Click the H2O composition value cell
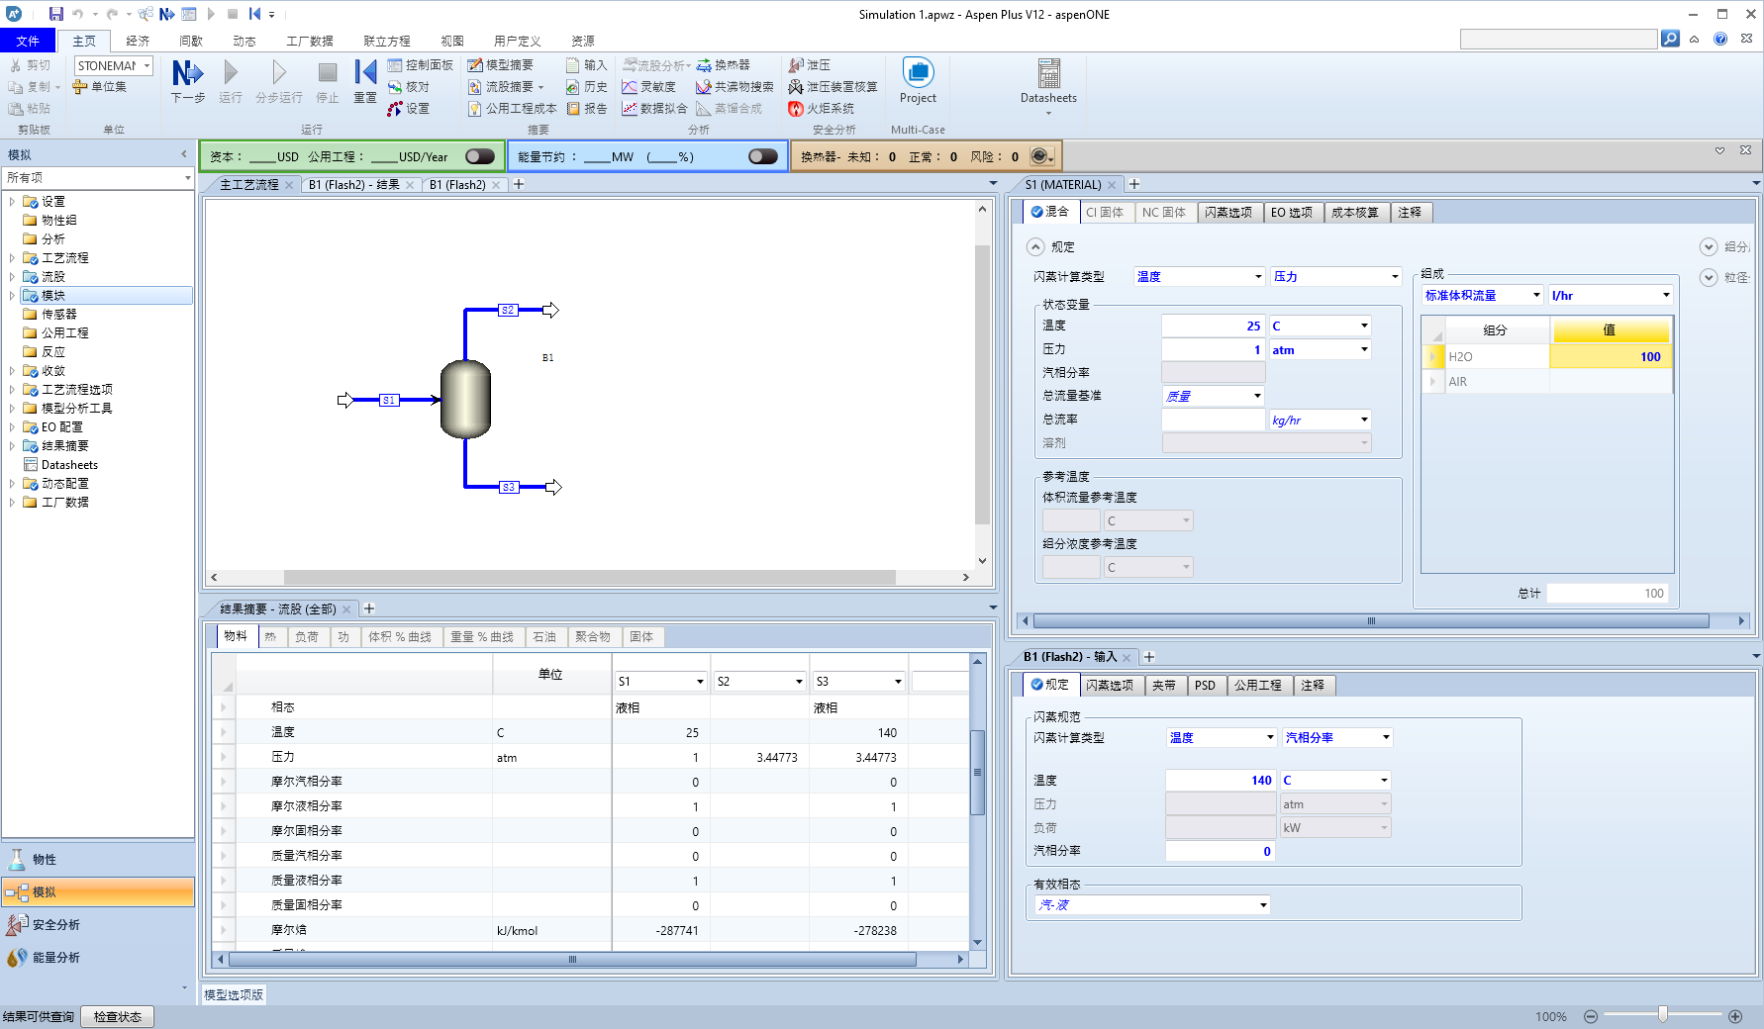This screenshot has height=1029, width=1764. point(1611,356)
